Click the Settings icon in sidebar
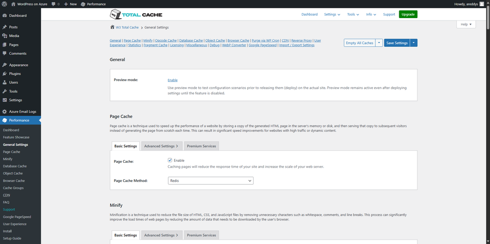The width and height of the screenshot is (490, 244). [x=5, y=100]
